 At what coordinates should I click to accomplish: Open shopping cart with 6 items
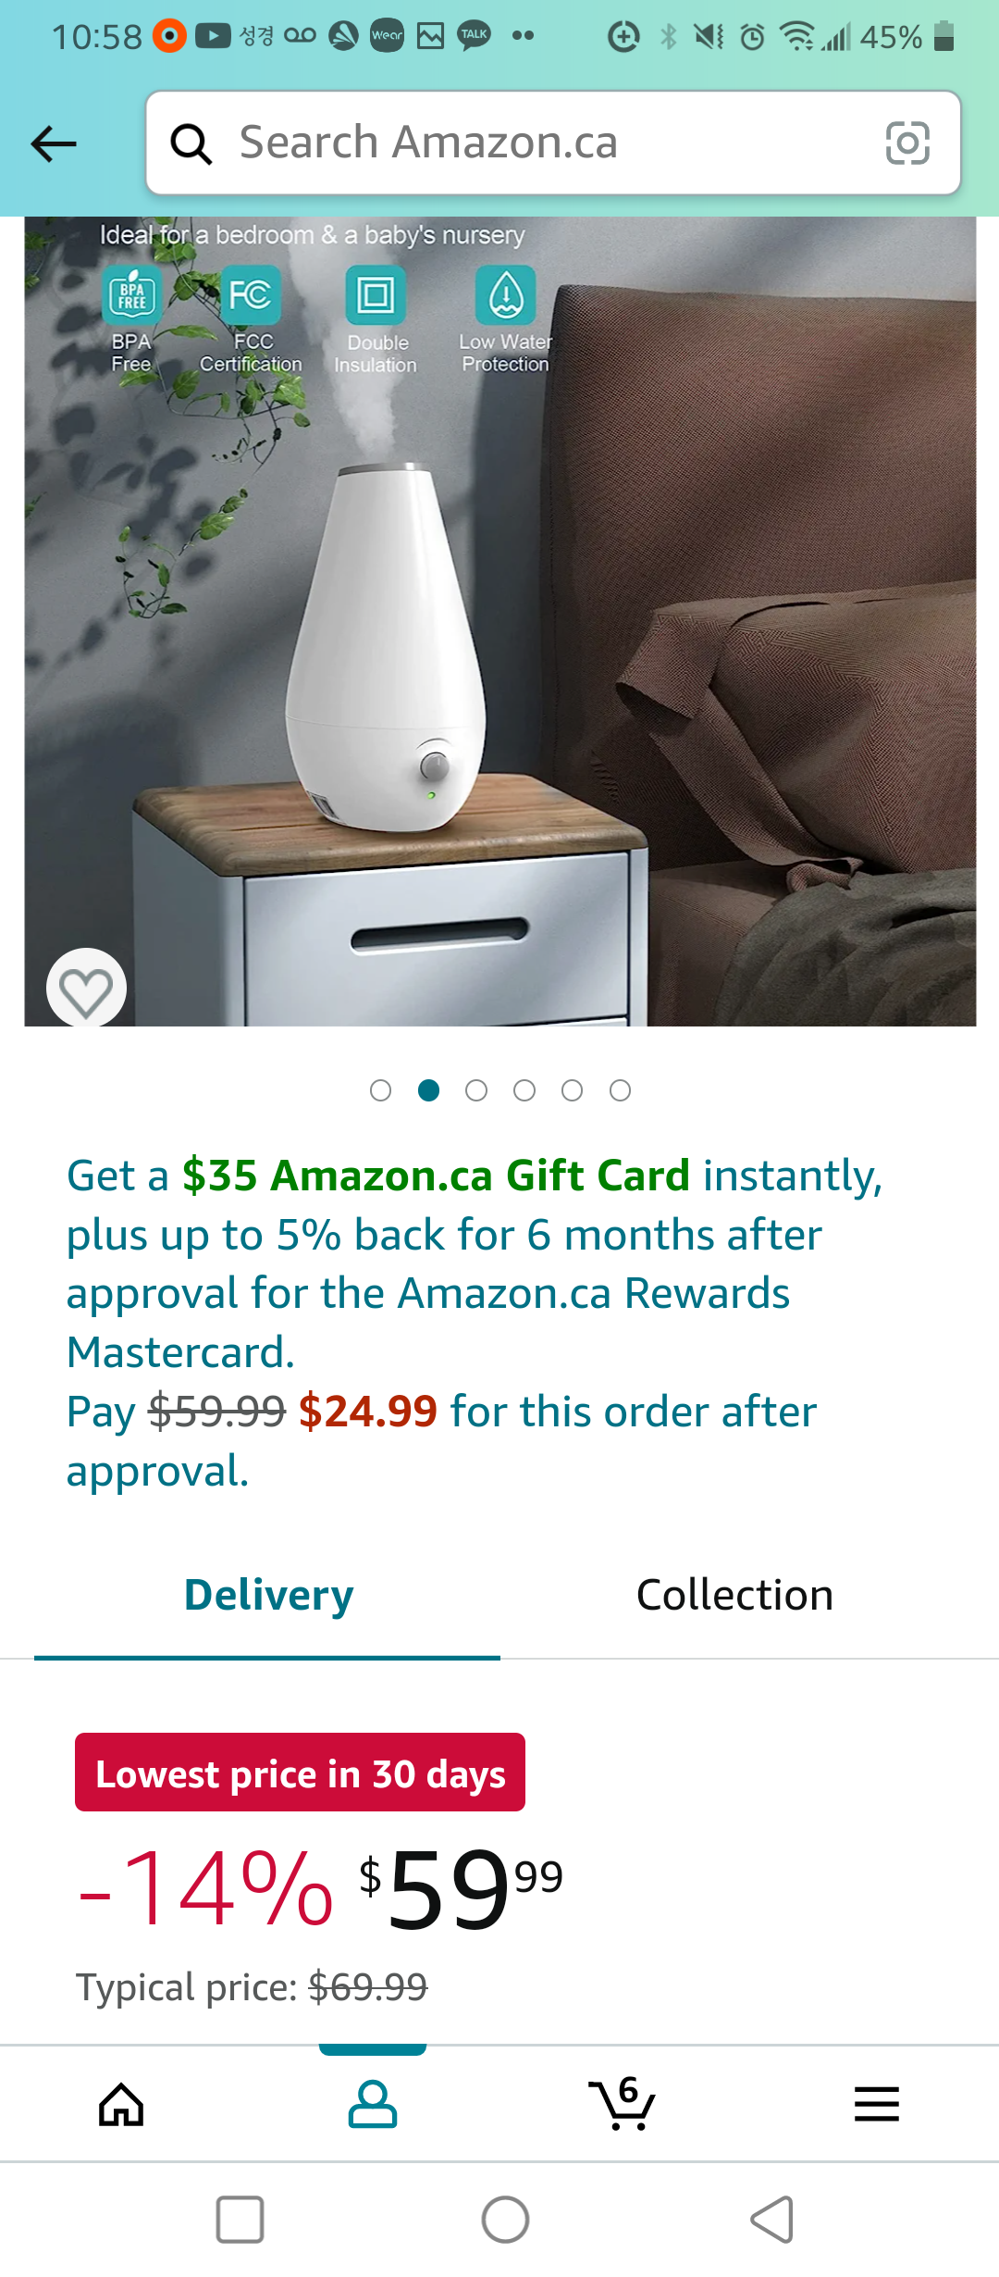pos(622,2103)
